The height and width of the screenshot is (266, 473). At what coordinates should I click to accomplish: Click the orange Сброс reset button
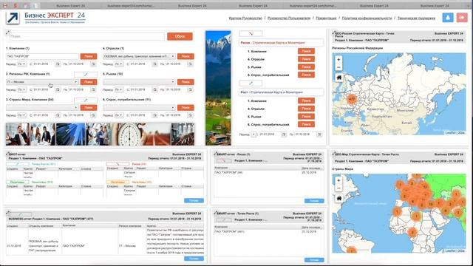(180, 36)
